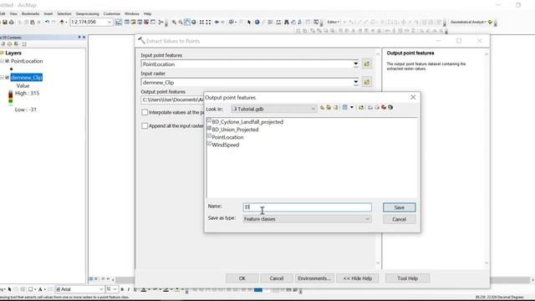The width and height of the screenshot is (535, 301).
Task: Select the Pan hand tool
Action: pos(187,23)
